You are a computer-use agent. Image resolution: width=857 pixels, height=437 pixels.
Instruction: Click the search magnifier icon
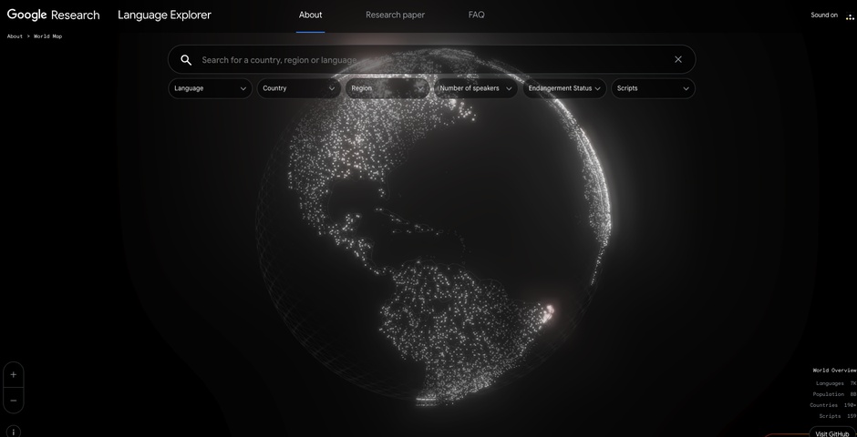[x=186, y=60]
